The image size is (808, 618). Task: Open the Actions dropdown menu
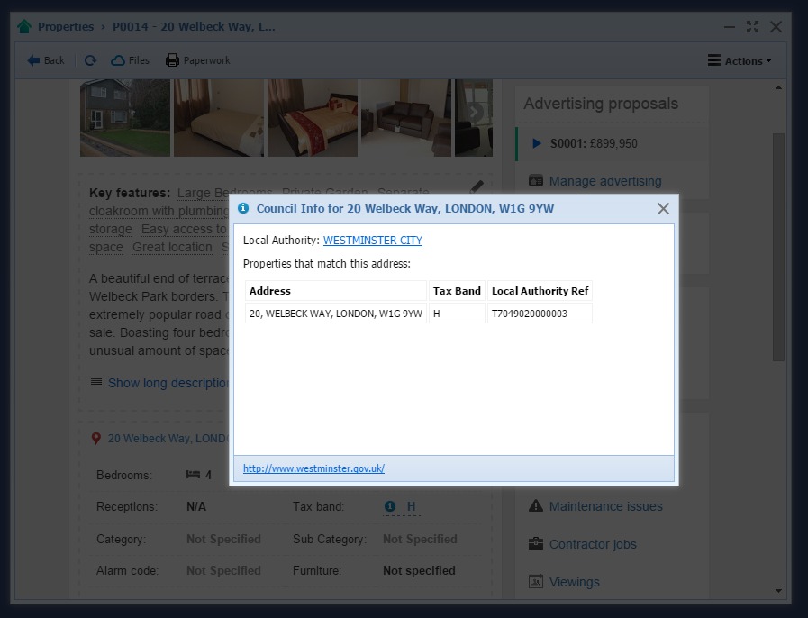740,60
